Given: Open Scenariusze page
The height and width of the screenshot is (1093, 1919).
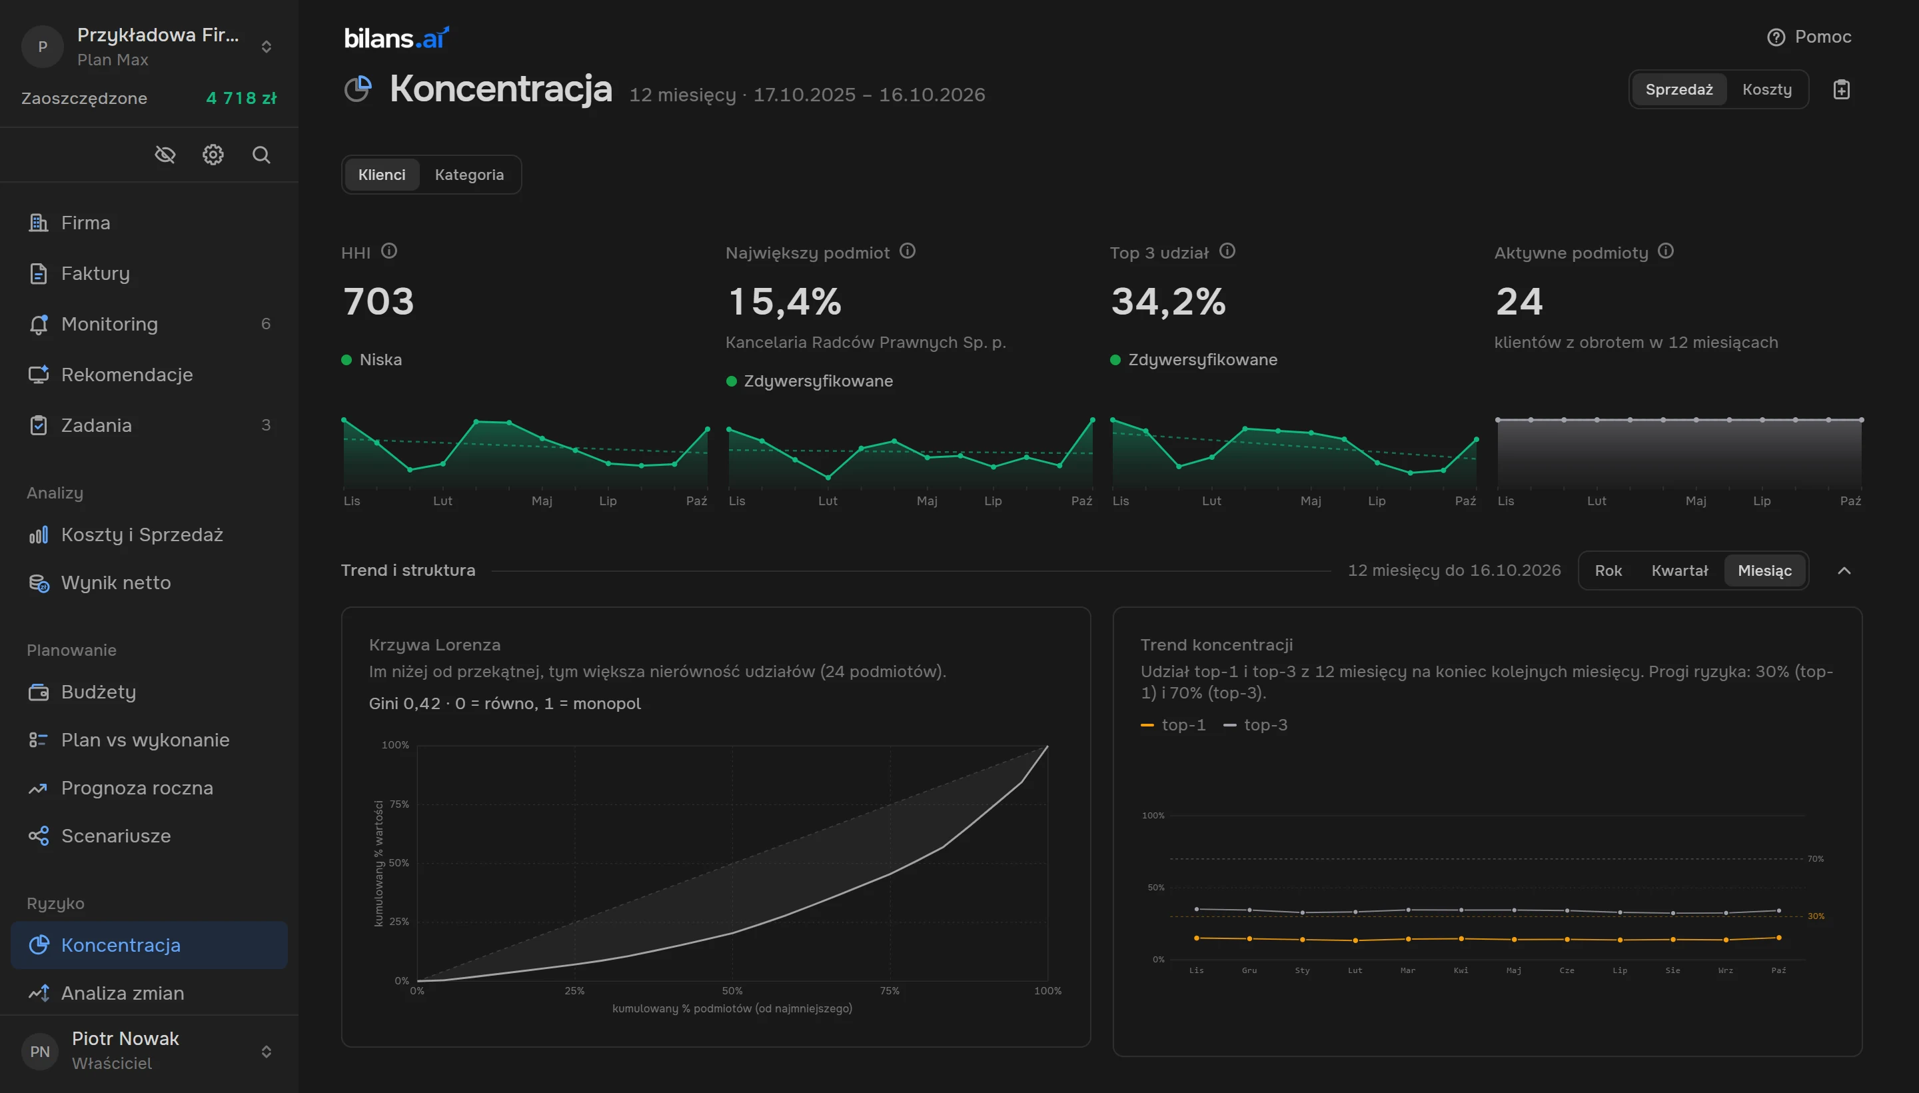Looking at the screenshot, I should click(149, 836).
